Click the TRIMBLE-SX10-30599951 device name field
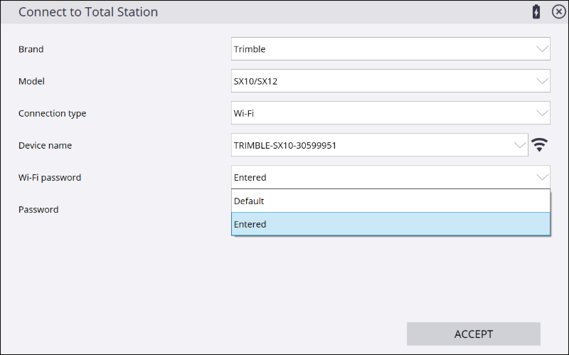569x355 pixels. [380, 145]
